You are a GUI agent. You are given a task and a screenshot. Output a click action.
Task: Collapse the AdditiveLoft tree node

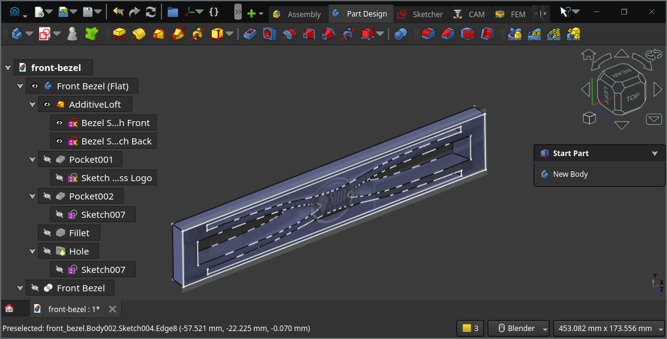[x=32, y=105]
